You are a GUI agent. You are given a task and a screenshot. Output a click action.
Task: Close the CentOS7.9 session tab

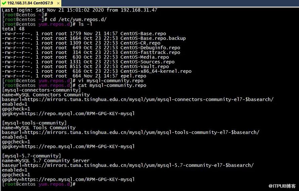tap(58, 3)
